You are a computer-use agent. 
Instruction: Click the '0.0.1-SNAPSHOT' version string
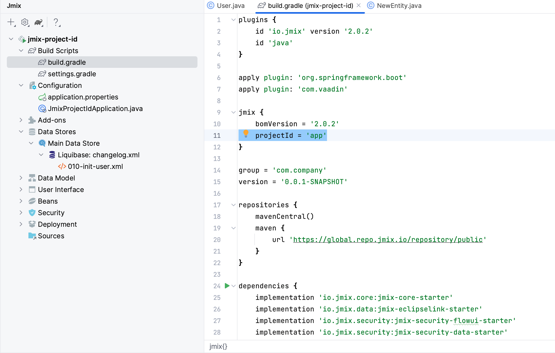314,182
